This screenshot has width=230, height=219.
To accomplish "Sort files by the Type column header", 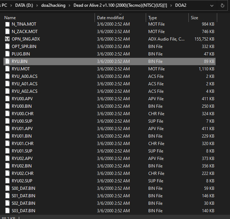I will (x=153, y=17).
